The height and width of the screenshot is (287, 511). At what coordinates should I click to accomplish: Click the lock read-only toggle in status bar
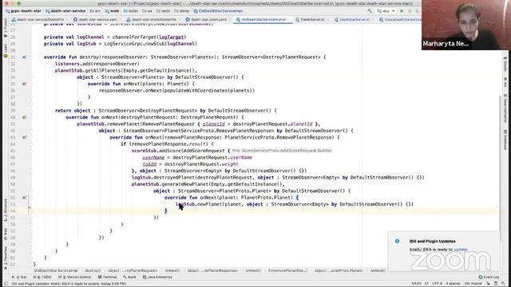coord(488,284)
